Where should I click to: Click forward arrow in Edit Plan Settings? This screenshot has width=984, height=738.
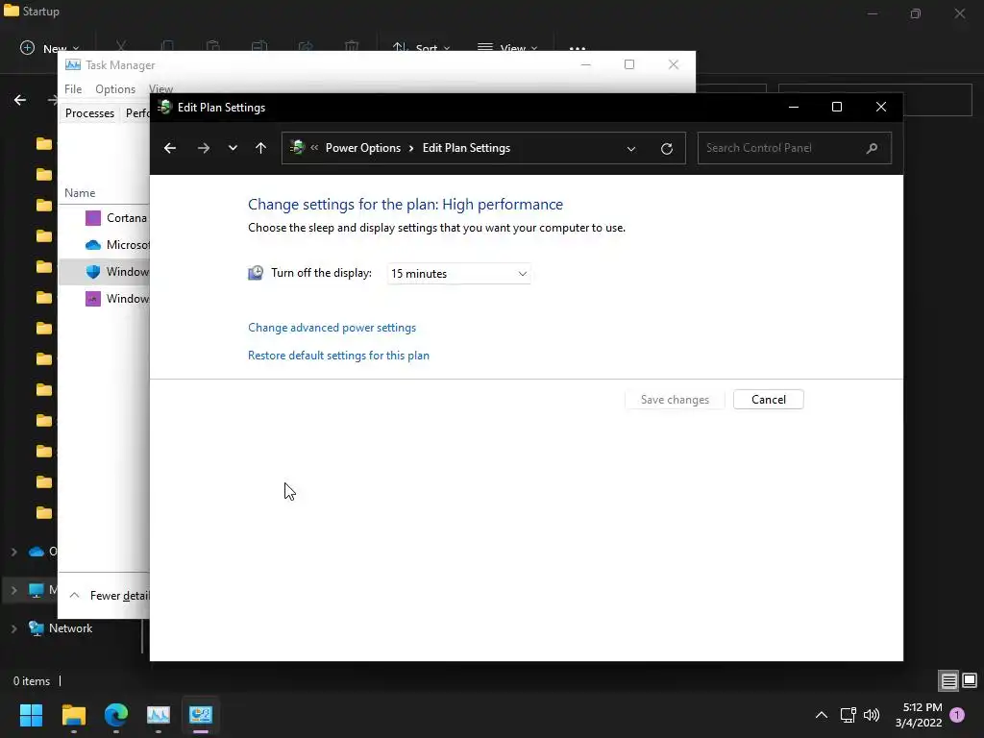click(x=204, y=148)
